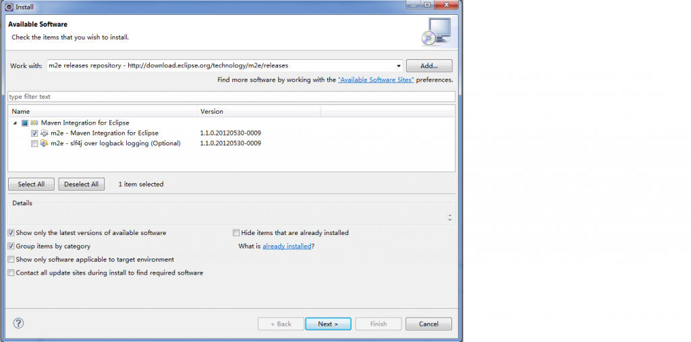Click Deselect All button
Screen dimensions: 691x342
point(82,184)
